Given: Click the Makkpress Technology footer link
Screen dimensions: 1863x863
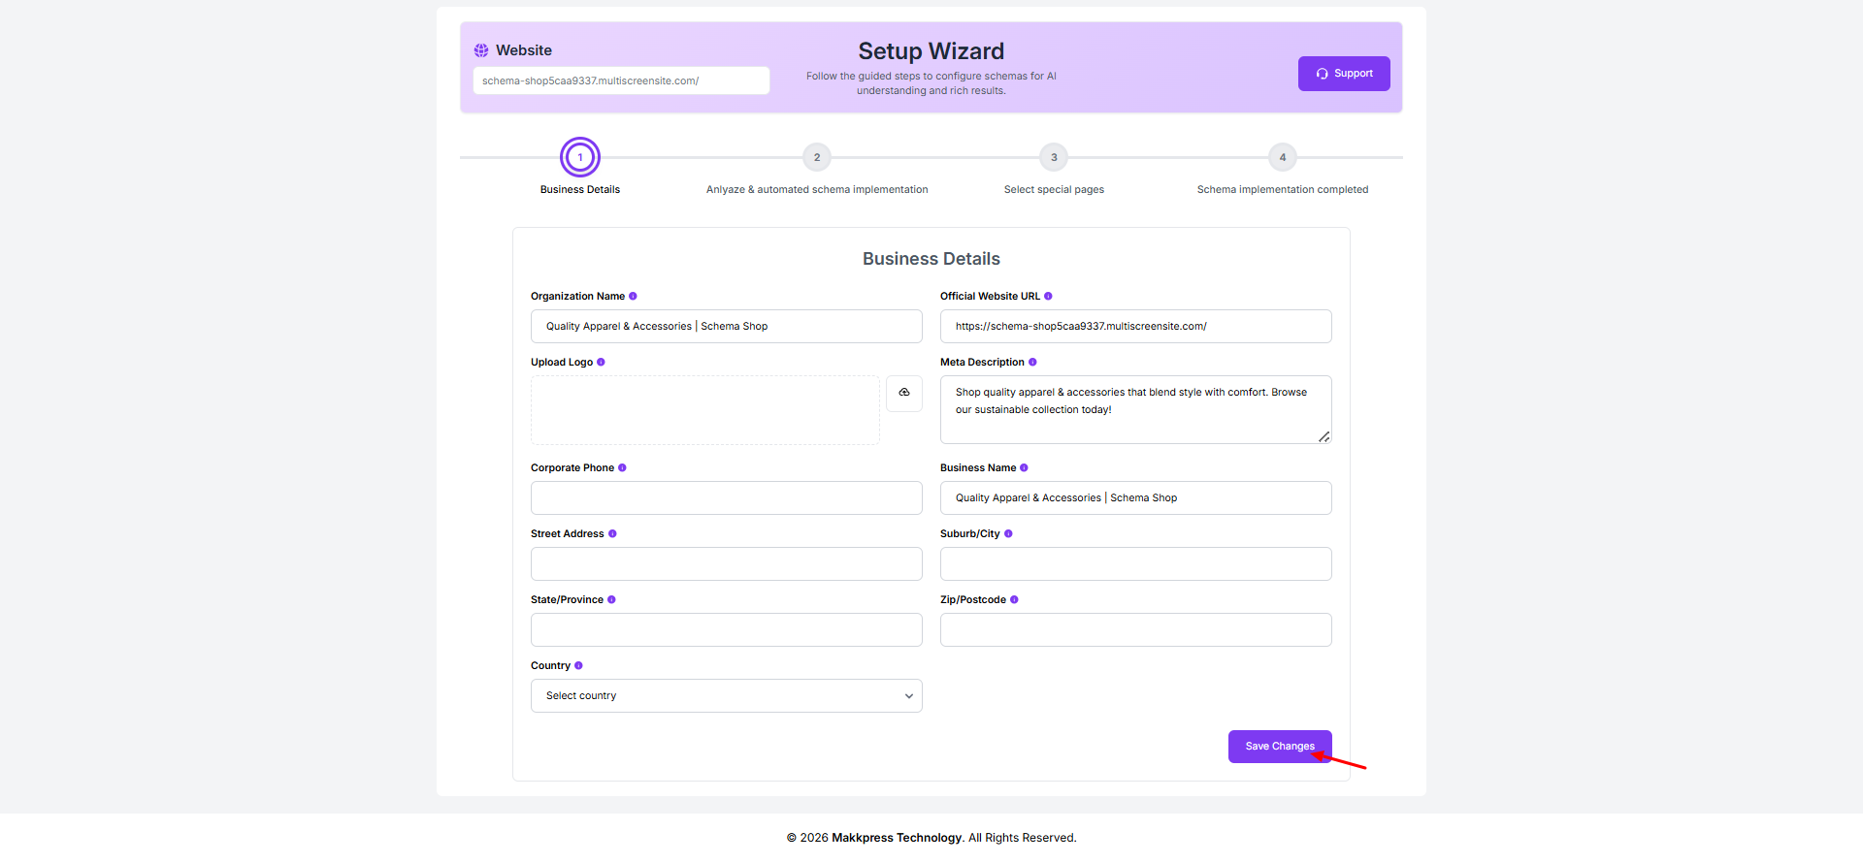Looking at the screenshot, I should pos(896,838).
